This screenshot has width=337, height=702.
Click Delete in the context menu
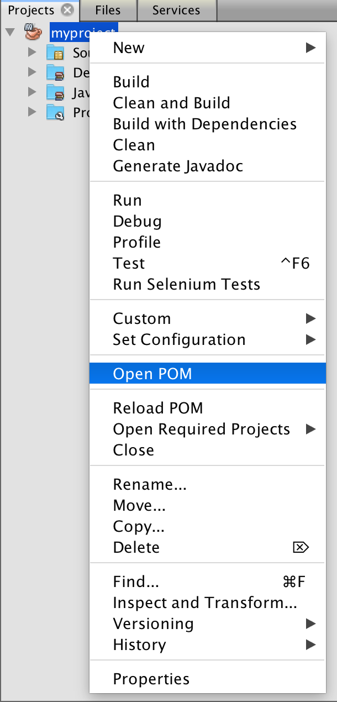(136, 547)
